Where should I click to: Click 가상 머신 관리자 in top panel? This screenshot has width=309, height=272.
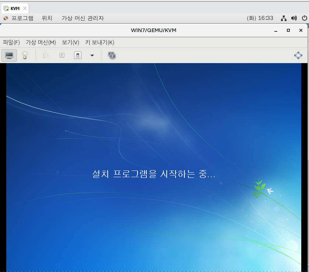83,18
